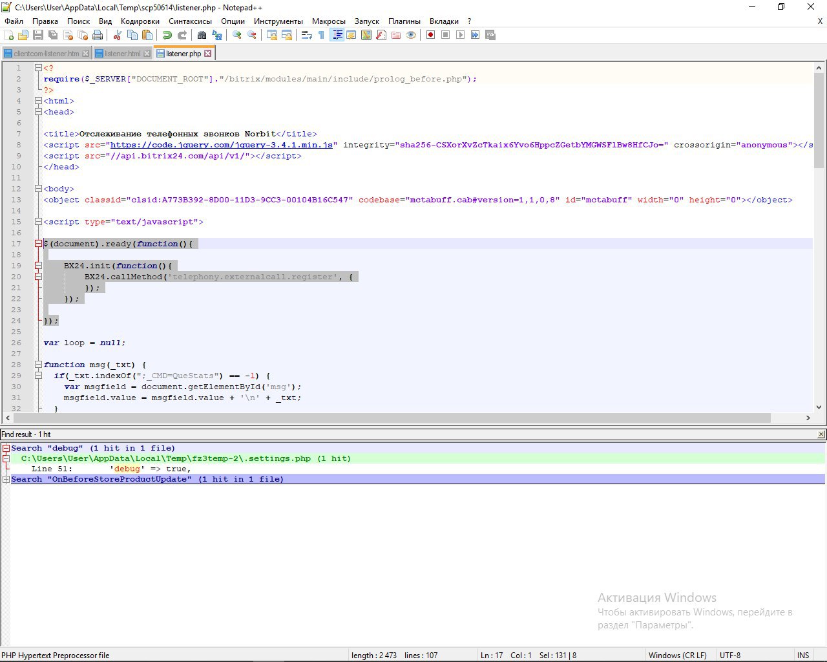Create a new file via toolbar
The image size is (827, 662).
coord(9,35)
